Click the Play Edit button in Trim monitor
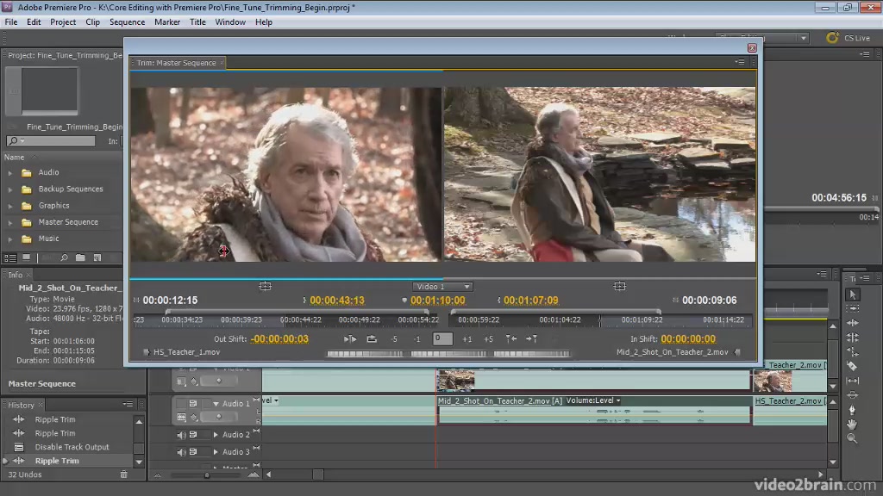The image size is (883, 496). click(350, 339)
